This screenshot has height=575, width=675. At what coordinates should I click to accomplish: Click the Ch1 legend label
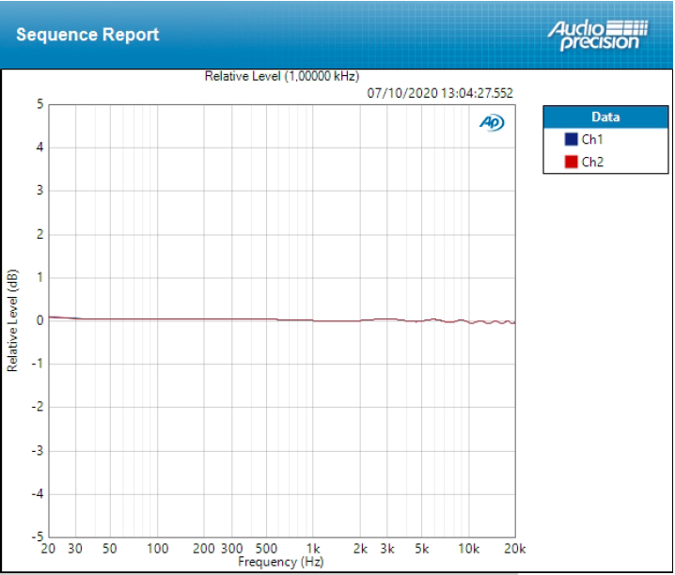(x=592, y=139)
